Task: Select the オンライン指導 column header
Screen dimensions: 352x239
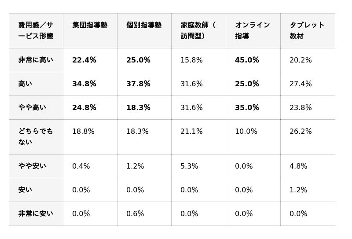Action: pos(253,30)
